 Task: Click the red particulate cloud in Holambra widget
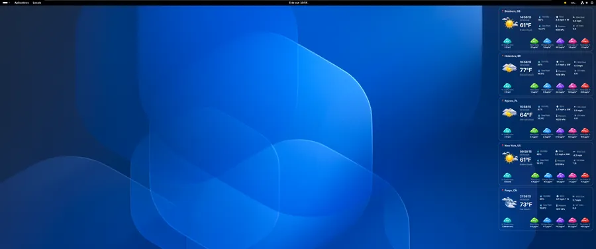click(585, 86)
